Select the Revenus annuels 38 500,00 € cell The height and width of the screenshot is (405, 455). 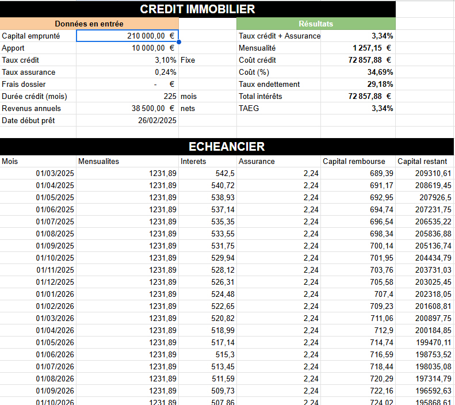[x=127, y=108]
